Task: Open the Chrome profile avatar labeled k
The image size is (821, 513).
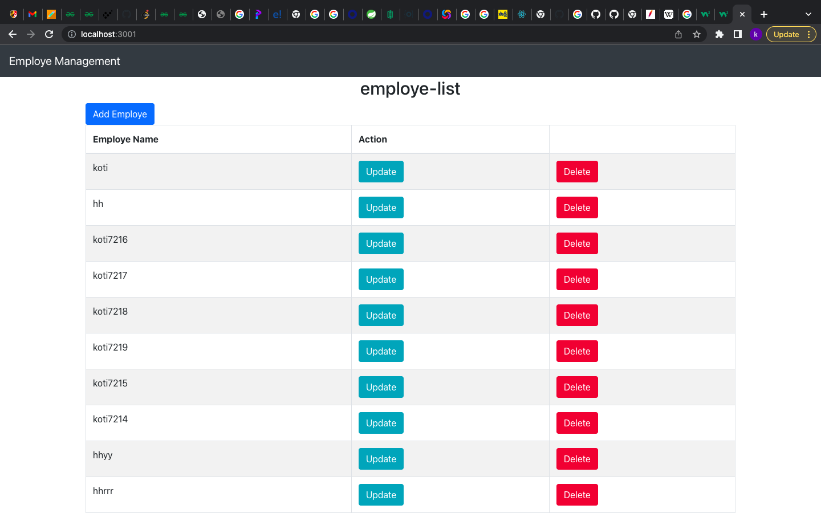Action: 756,34
